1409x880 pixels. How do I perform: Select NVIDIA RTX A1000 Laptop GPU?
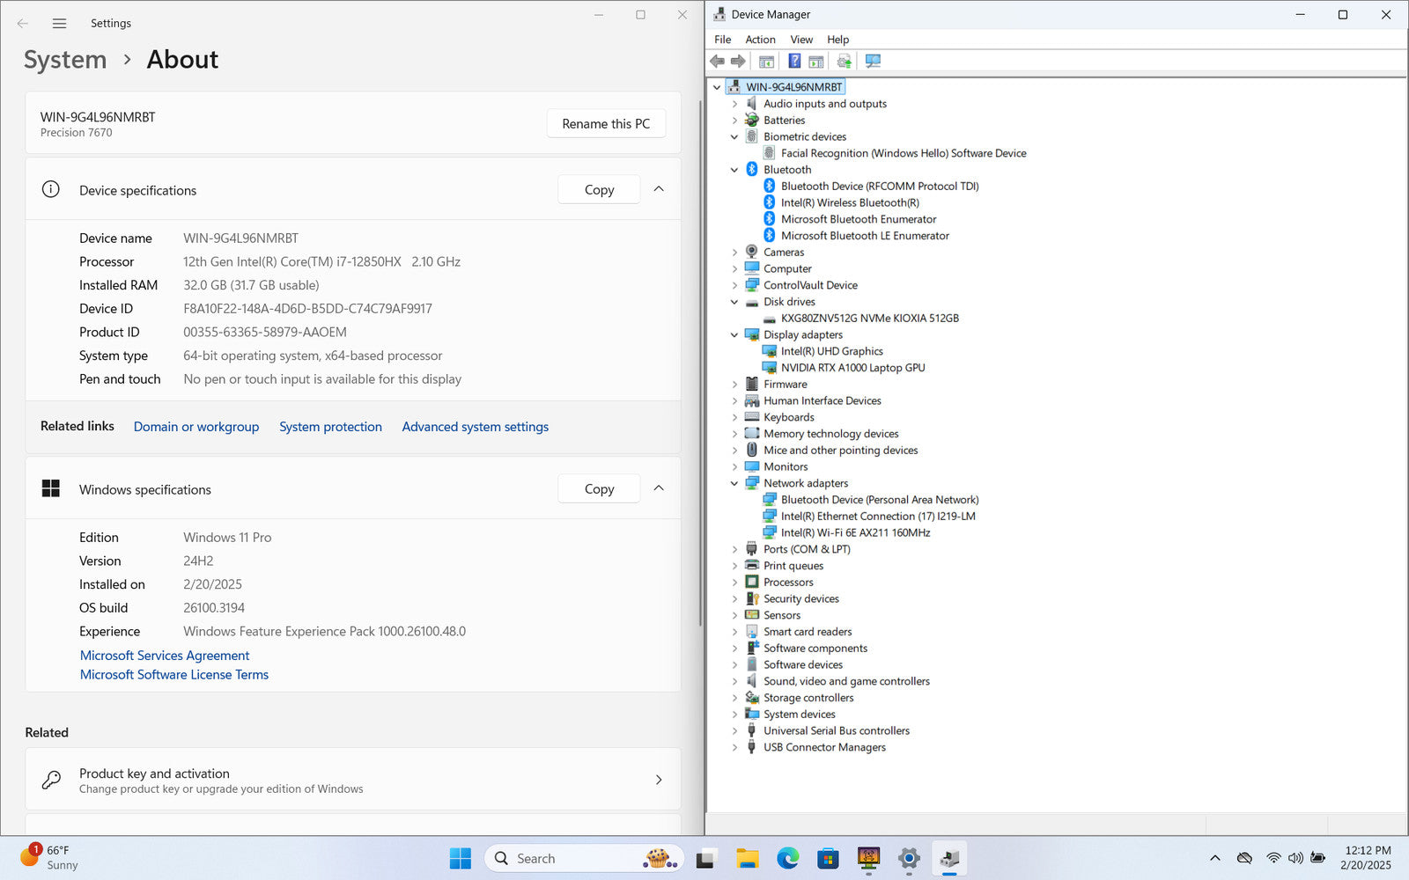point(852,368)
